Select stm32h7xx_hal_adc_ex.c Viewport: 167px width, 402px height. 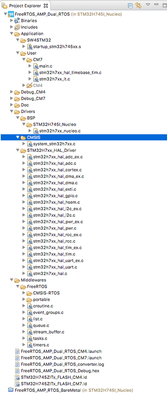pyautogui.click(x=58, y=157)
